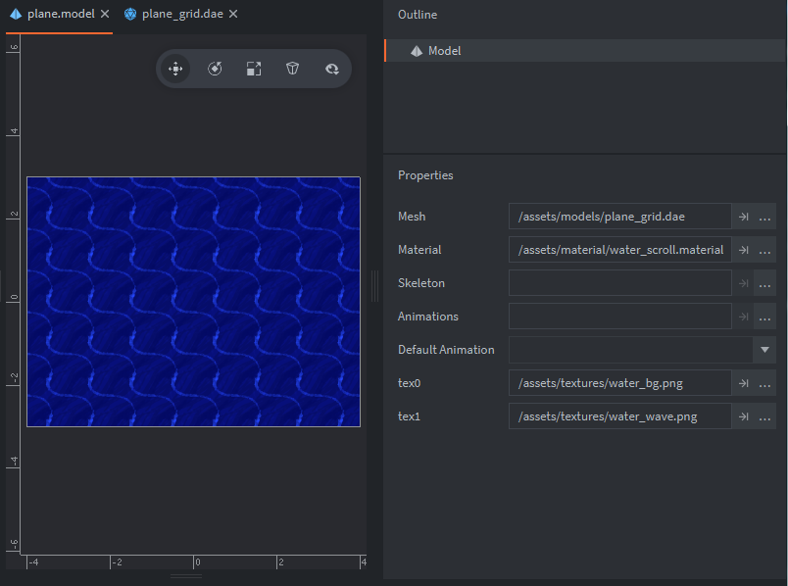The width and height of the screenshot is (788, 586).
Task: Browse for tex1 texture file
Action: 765,416
